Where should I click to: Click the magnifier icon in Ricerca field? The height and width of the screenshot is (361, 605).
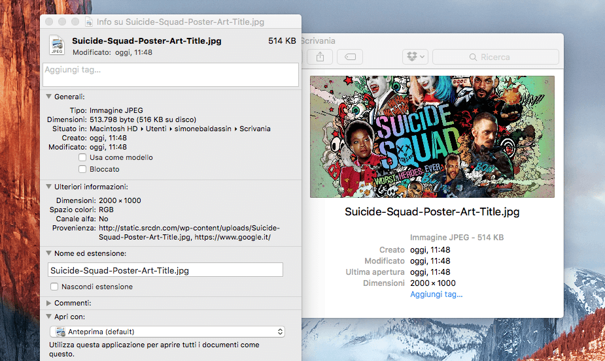coord(473,57)
